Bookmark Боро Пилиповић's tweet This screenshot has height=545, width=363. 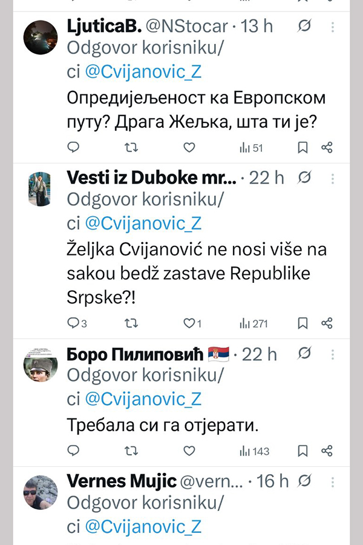point(303,451)
